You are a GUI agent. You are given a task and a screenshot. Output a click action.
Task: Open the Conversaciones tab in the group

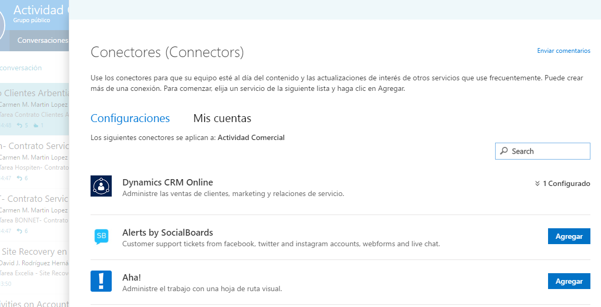[42, 40]
